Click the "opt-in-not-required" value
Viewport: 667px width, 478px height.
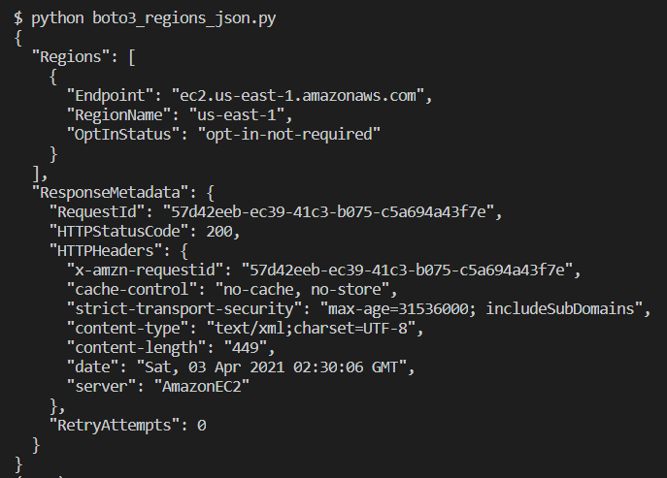tap(291, 133)
